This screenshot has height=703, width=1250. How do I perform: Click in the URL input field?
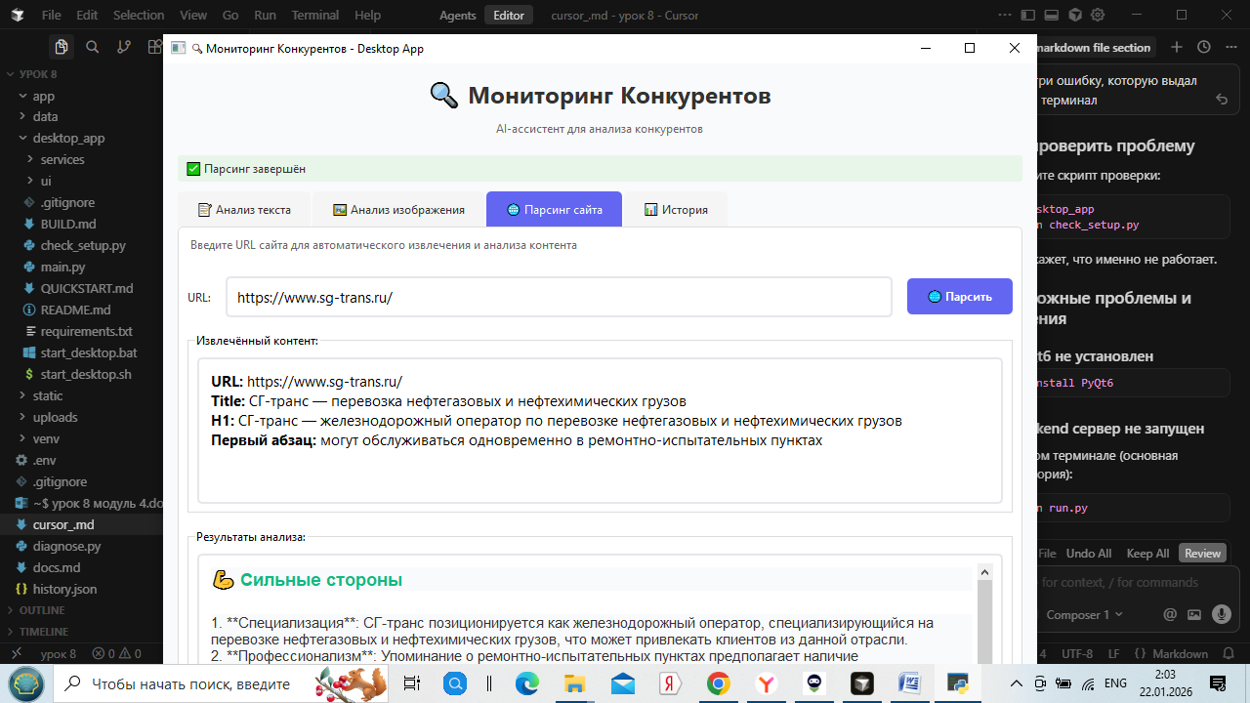559,297
